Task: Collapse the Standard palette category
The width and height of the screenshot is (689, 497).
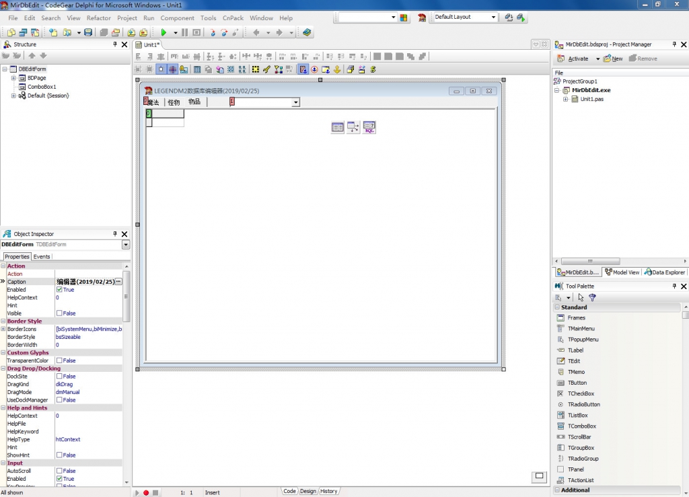Action: pyautogui.click(x=557, y=307)
